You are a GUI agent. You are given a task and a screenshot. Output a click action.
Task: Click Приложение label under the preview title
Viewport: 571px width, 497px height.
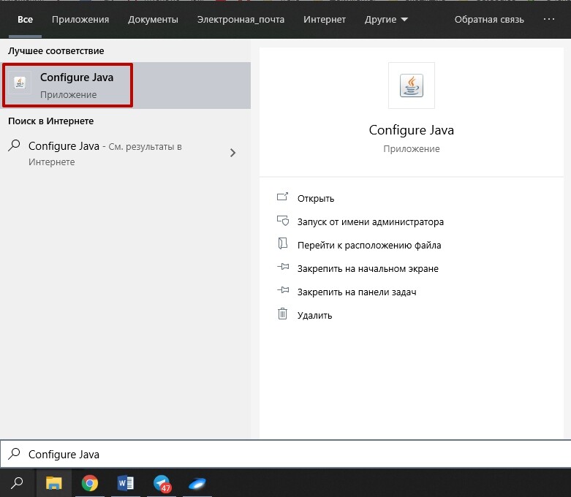412,149
